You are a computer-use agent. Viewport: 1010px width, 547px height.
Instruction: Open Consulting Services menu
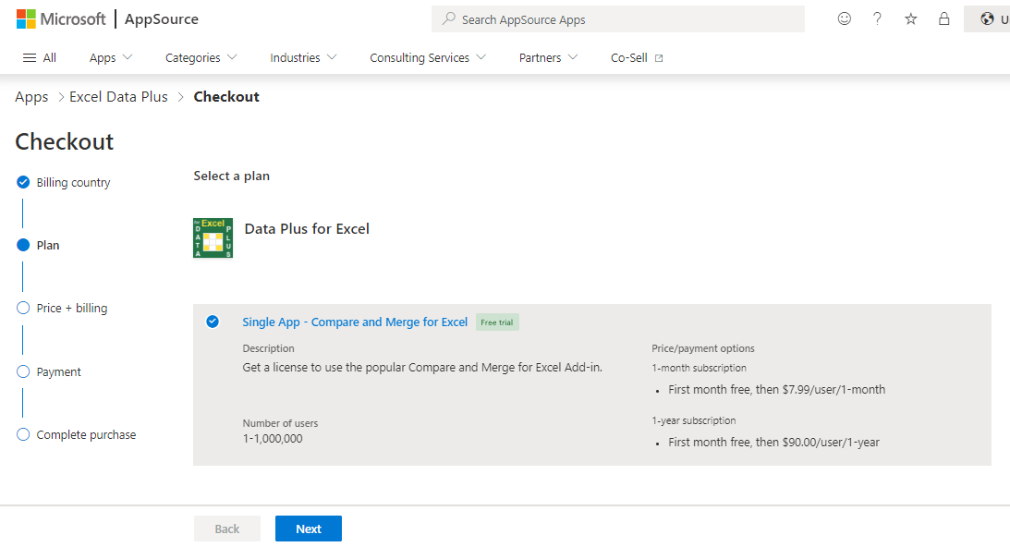(428, 57)
